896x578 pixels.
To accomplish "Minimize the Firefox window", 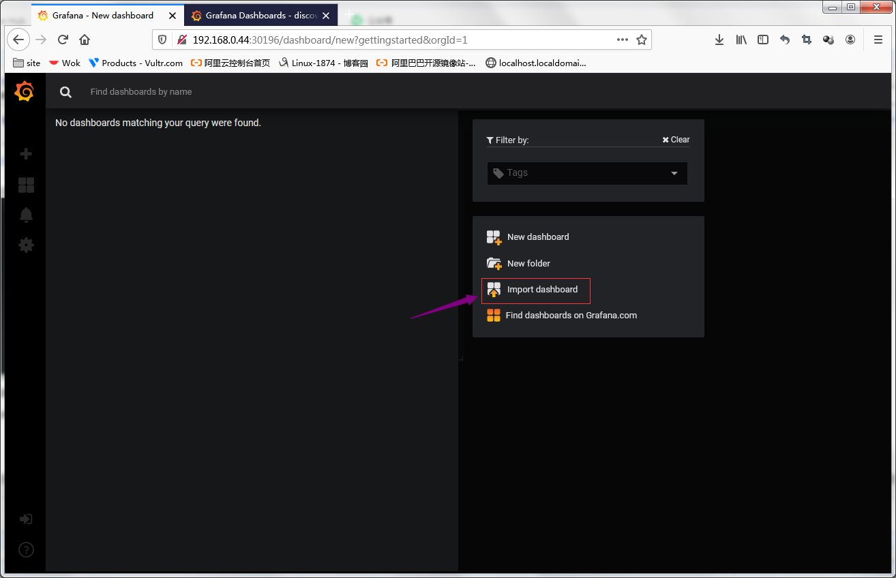I will tap(832, 7).
